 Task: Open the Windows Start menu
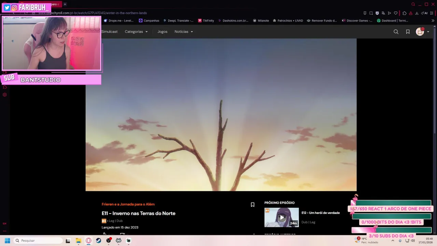point(7,241)
